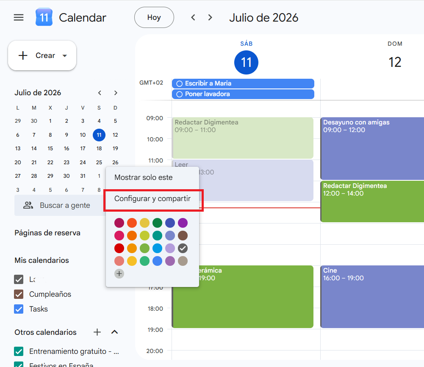Image resolution: width=424 pixels, height=367 pixels.
Task: Choose the salmon pink color swatch
Action: coord(119,261)
